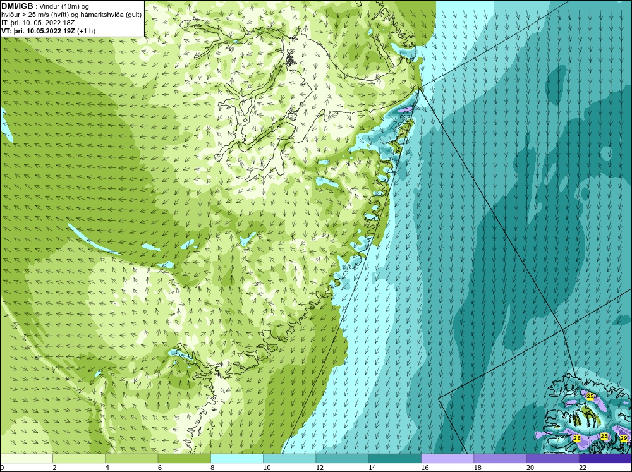The width and height of the screenshot is (632, 472).
Task: Click the yellow 26 maximum gust label
Action: (x=577, y=438)
